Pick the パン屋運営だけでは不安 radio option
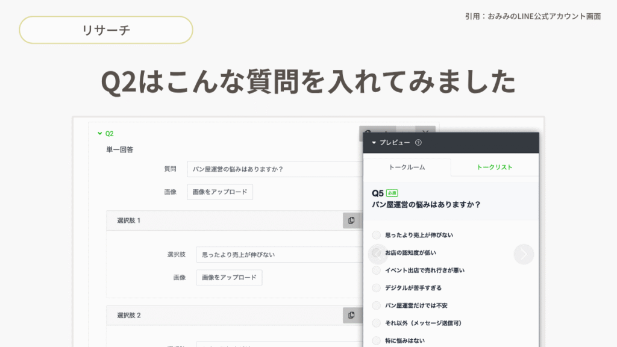617x347 pixels. pos(377,305)
